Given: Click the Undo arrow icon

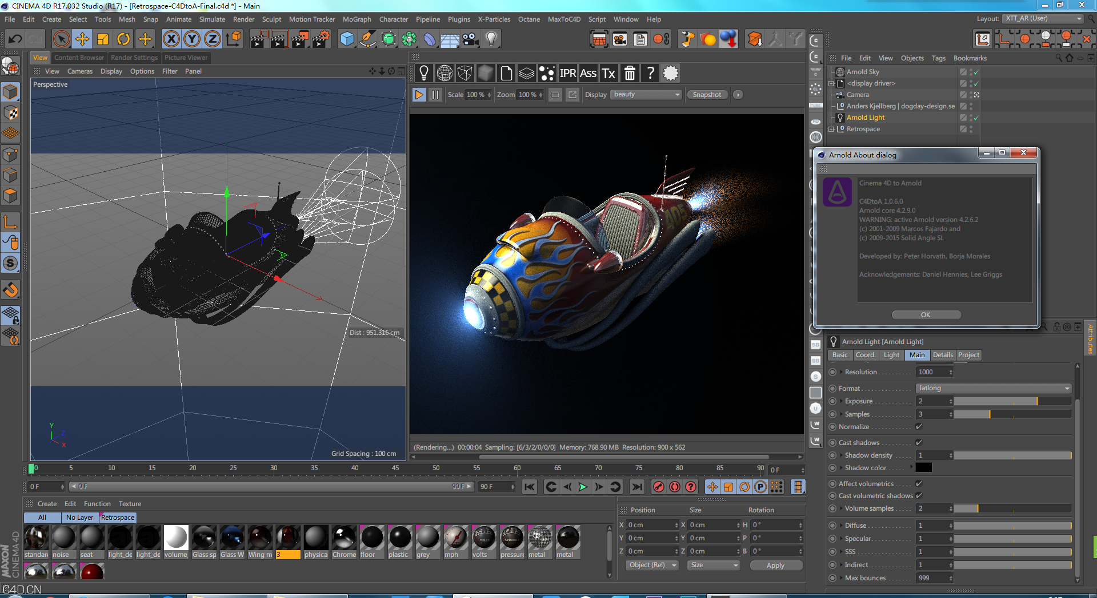Looking at the screenshot, I should tap(15, 39).
